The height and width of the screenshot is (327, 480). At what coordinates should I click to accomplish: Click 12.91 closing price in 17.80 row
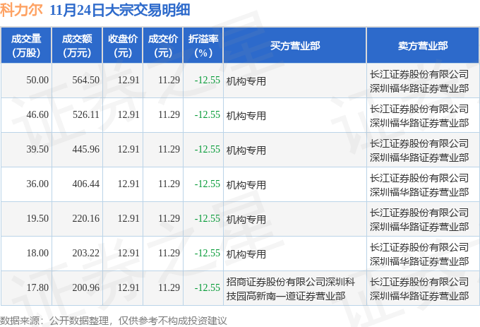(128, 288)
